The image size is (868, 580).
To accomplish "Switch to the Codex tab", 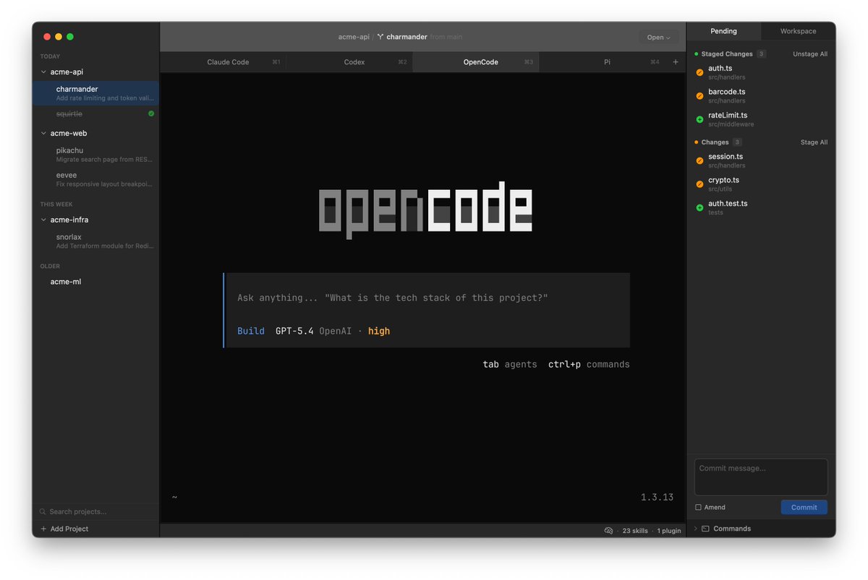I will point(350,62).
